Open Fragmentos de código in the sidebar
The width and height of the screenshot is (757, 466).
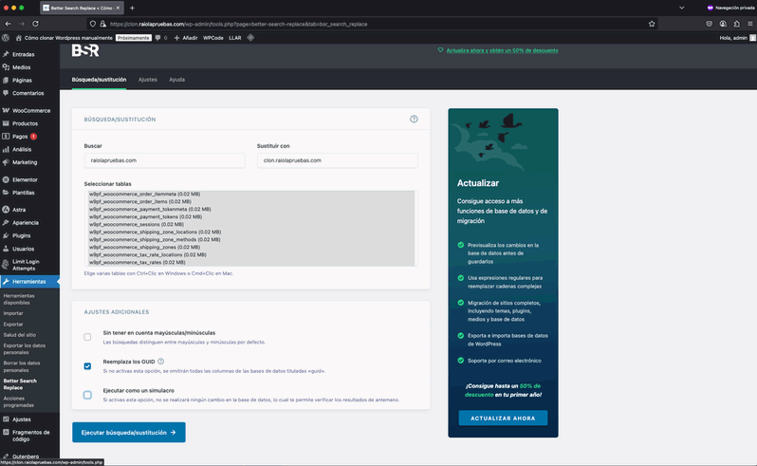[x=30, y=436]
